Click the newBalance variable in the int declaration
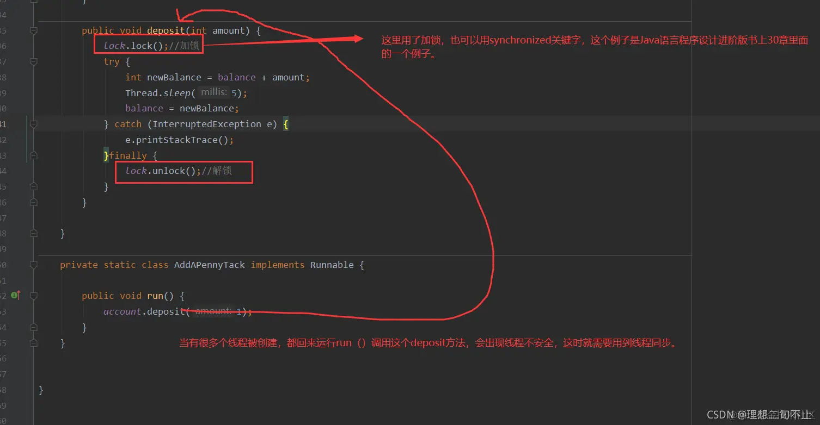 point(174,77)
